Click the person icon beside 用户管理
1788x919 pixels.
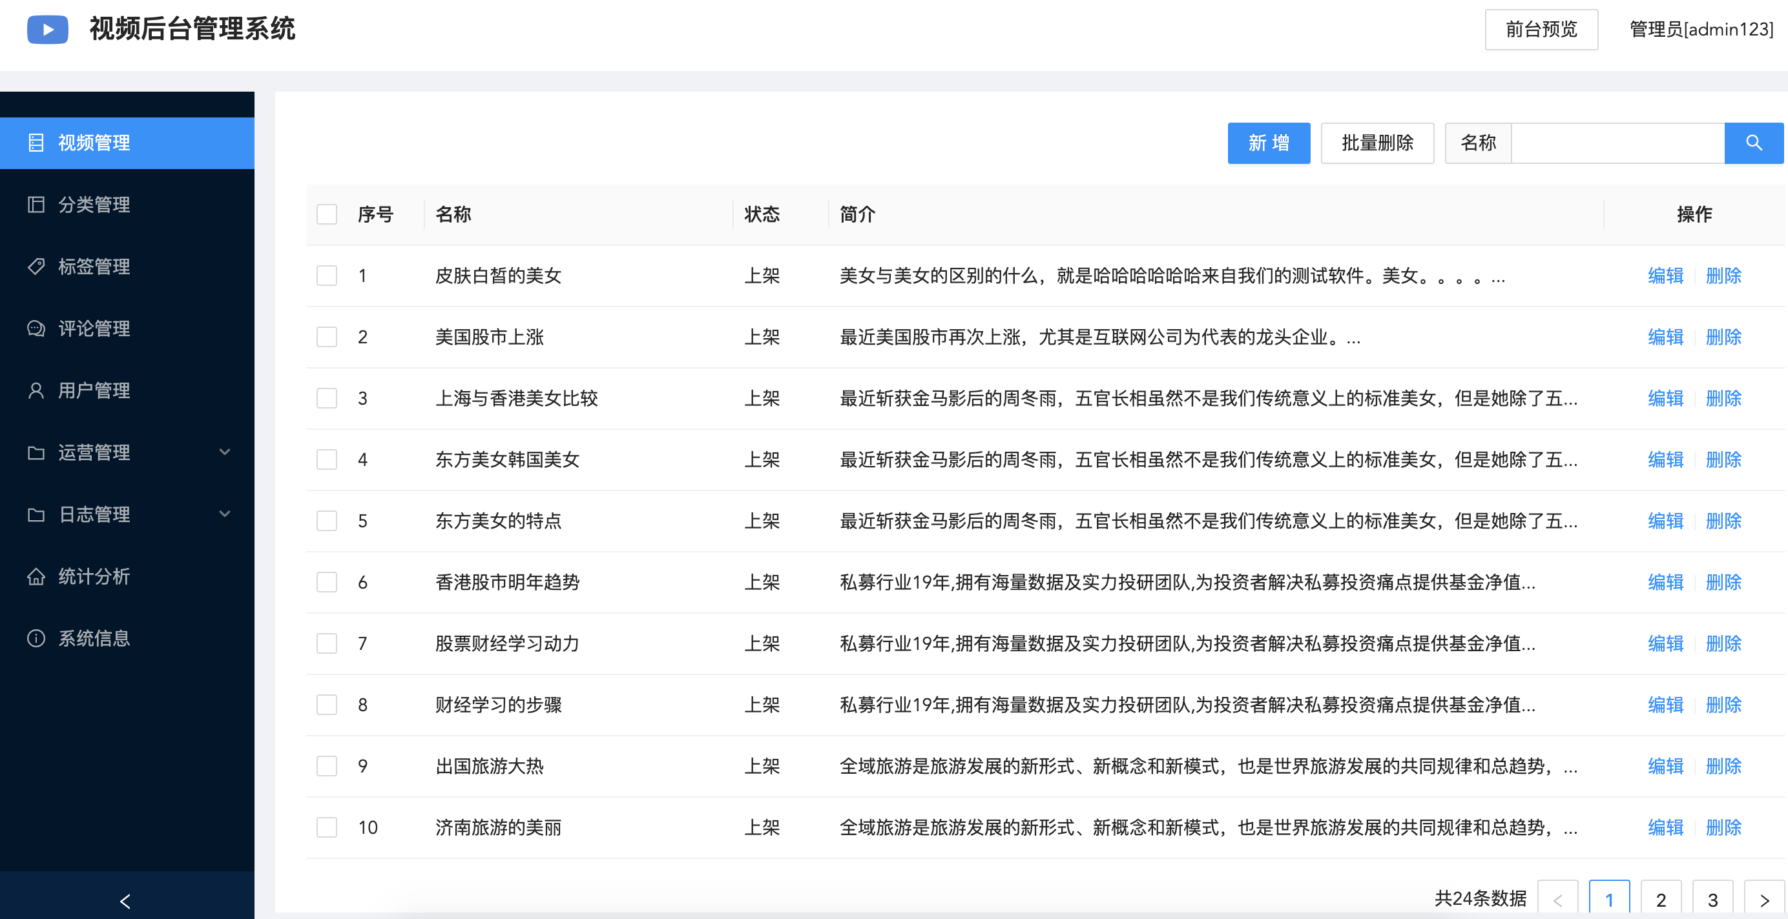click(36, 390)
